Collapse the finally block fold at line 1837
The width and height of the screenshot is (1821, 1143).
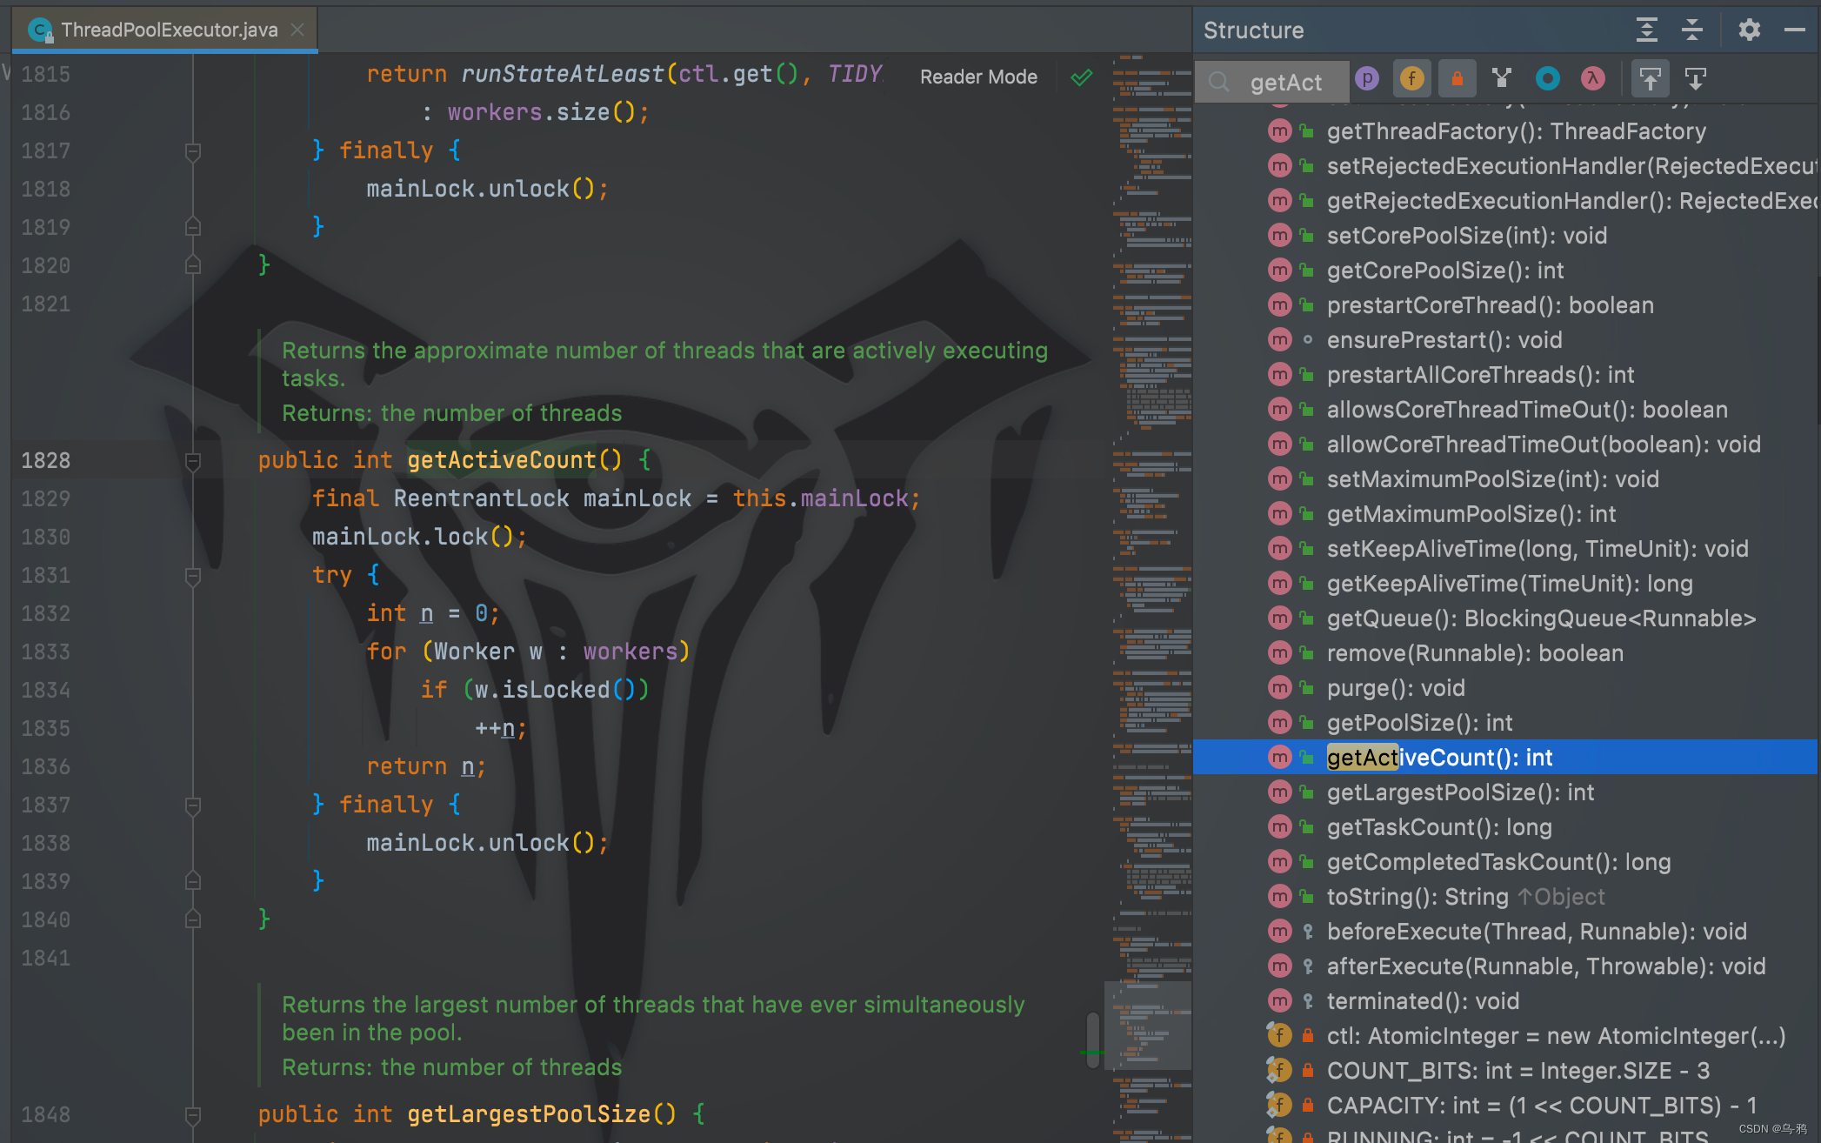point(193,805)
